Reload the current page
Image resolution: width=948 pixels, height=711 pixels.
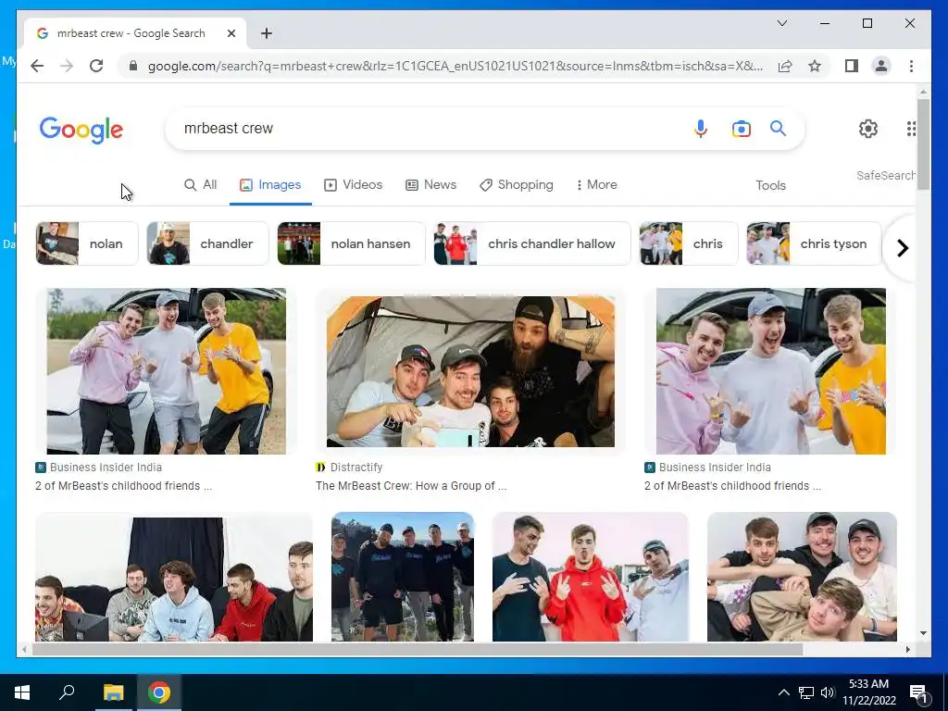(96, 66)
